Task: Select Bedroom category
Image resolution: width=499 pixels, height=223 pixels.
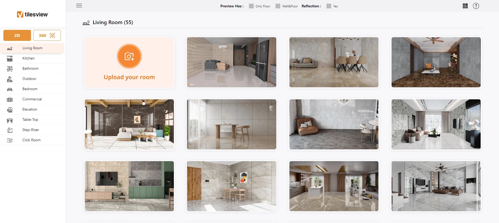Action: tap(32, 89)
